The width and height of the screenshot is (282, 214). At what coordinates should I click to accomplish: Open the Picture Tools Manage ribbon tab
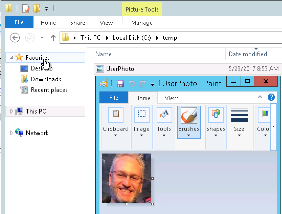click(142, 23)
